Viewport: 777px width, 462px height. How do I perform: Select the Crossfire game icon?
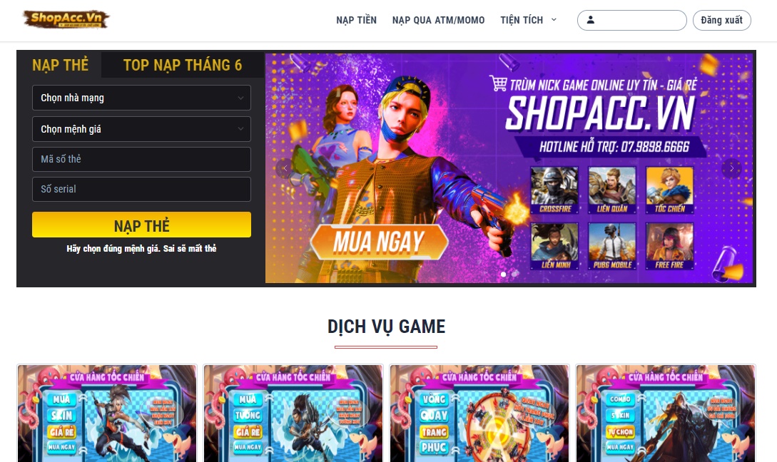tap(554, 190)
